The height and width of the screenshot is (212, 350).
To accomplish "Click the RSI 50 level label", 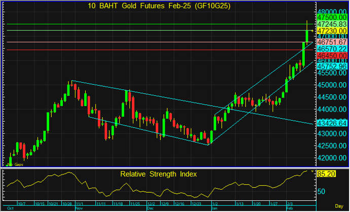I will pos(322,192).
